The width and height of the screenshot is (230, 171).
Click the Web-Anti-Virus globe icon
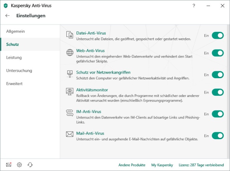[x=70, y=53]
